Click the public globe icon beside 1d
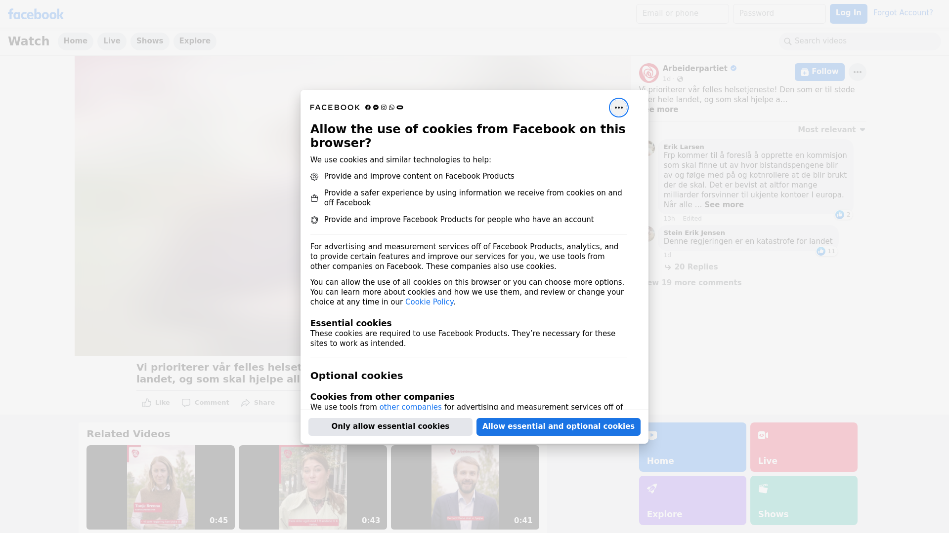This screenshot has height=533, width=949. [x=680, y=79]
